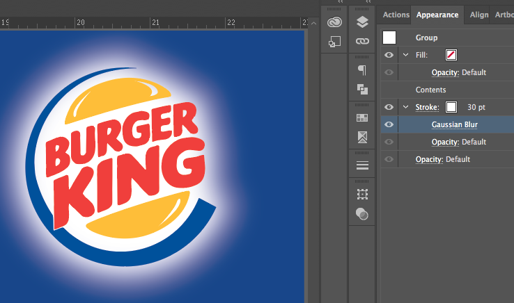This screenshot has width=514, height=303.
Task: Open Opacity link under Gaussian Blur
Action: click(x=445, y=142)
